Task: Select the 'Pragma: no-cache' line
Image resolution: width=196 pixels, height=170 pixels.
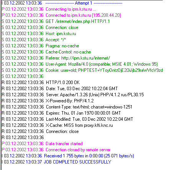Action: [x=40, y=46]
